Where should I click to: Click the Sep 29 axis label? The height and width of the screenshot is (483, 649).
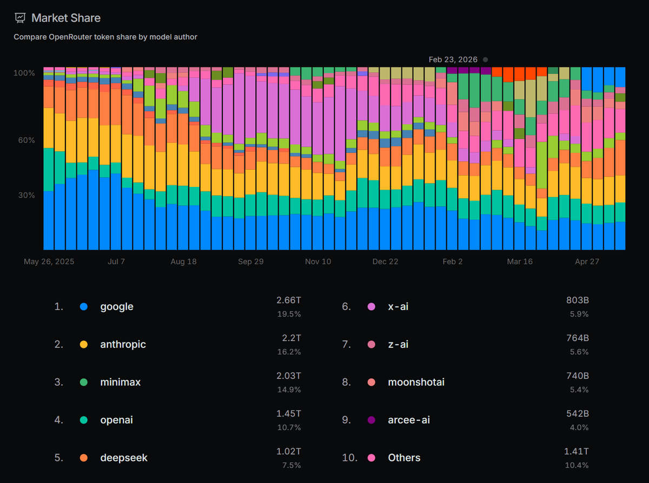[x=250, y=261]
